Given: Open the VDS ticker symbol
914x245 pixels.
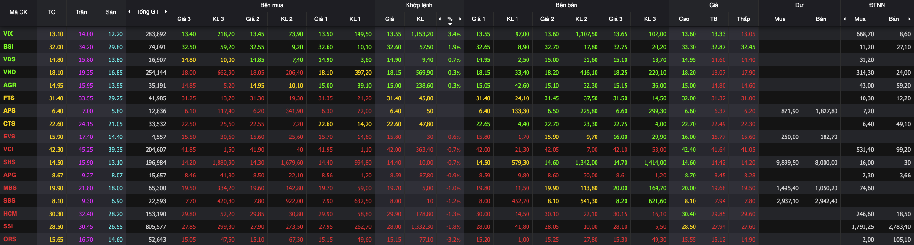Looking at the screenshot, I should [x=9, y=59].
